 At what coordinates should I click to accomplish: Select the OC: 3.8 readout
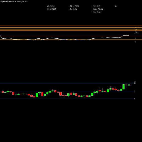pos(97,6)
